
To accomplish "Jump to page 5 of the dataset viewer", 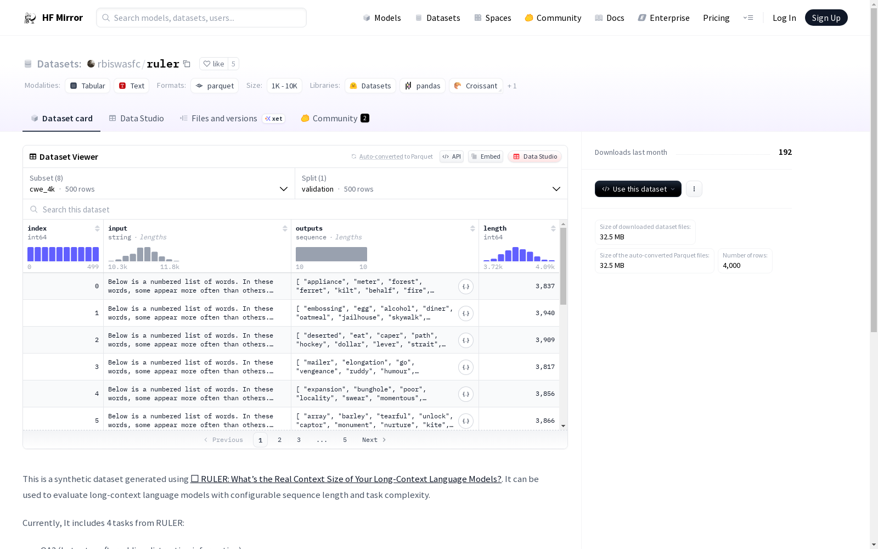I will tap(345, 440).
